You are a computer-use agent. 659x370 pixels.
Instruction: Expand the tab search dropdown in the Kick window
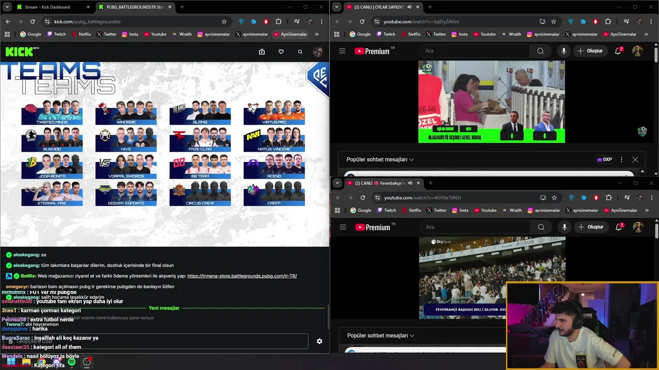point(7,7)
